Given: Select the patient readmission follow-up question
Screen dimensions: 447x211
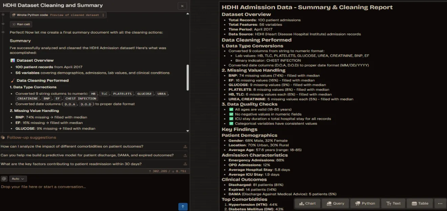Looking at the screenshot, I should click(x=71, y=164).
